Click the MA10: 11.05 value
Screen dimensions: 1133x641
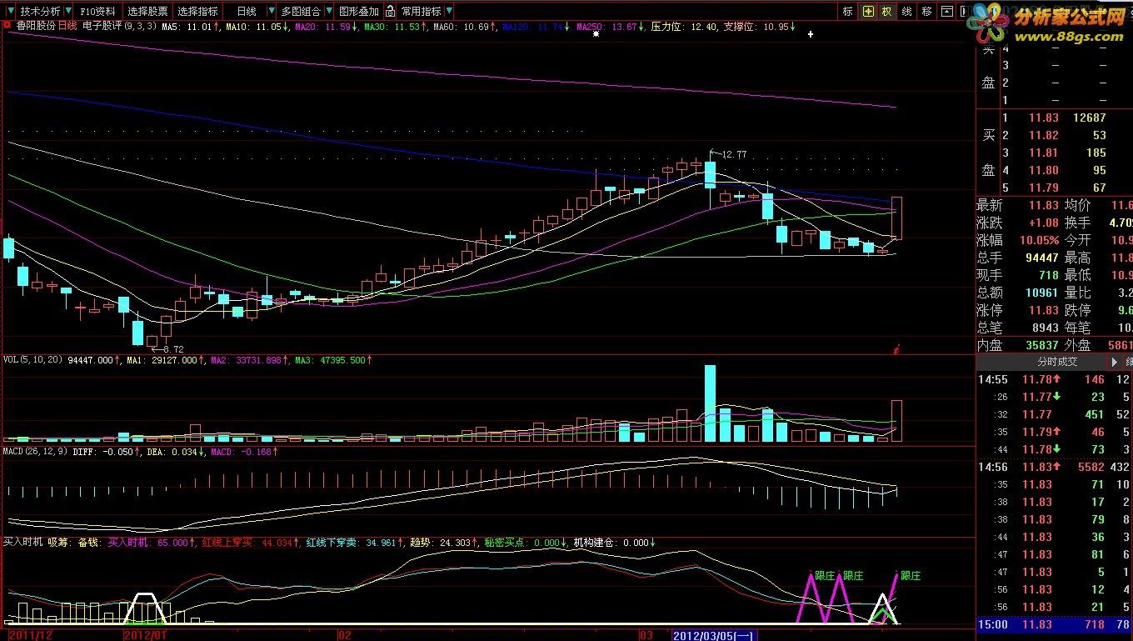(258, 26)
